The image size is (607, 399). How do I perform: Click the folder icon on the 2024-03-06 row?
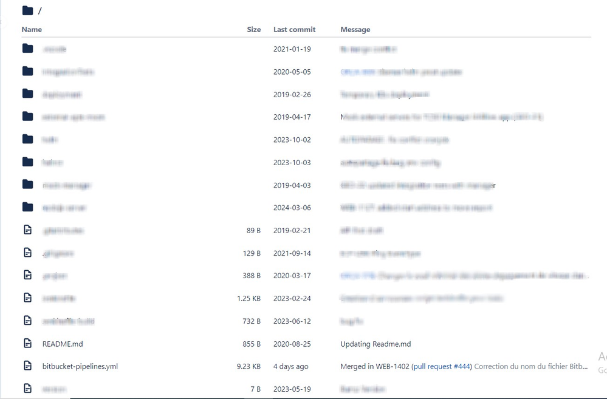[x=27, y=207]
